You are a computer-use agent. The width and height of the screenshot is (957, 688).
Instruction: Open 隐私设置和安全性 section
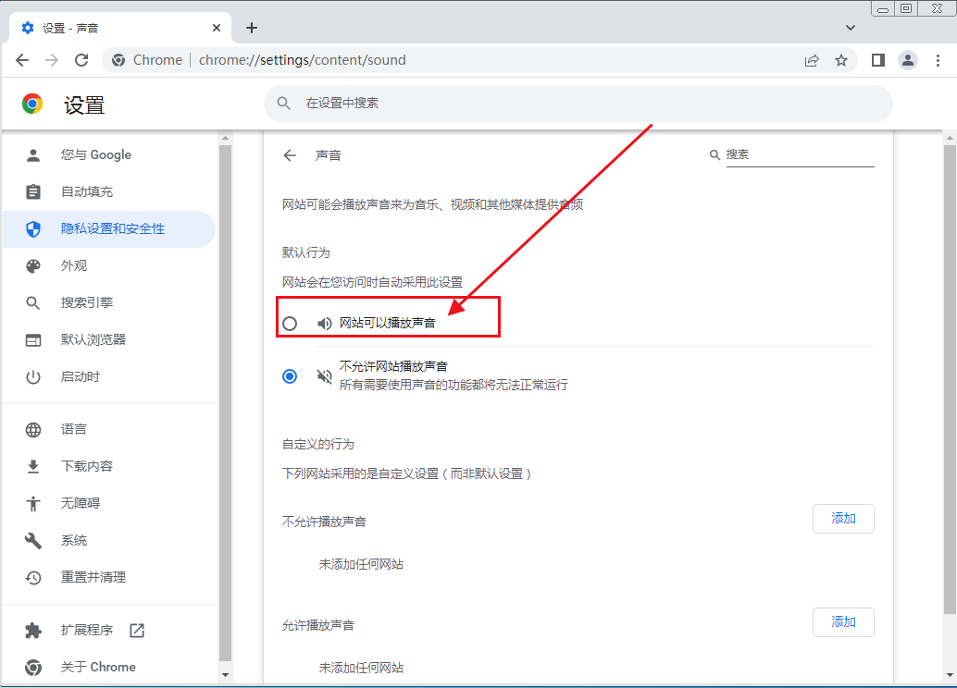point(110,228)
